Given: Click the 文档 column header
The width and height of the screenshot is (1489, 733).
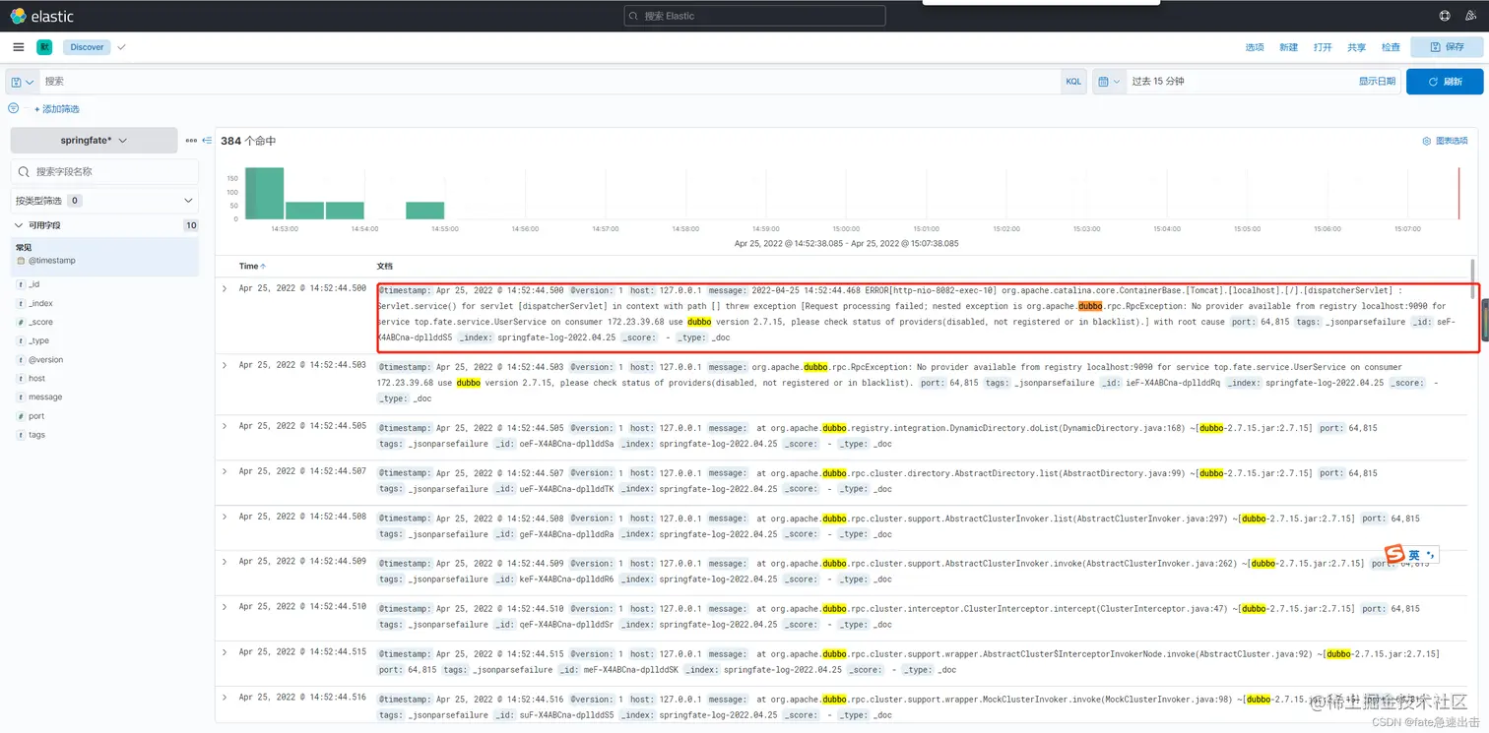Looking at the screenshot, I should [385, 267].
